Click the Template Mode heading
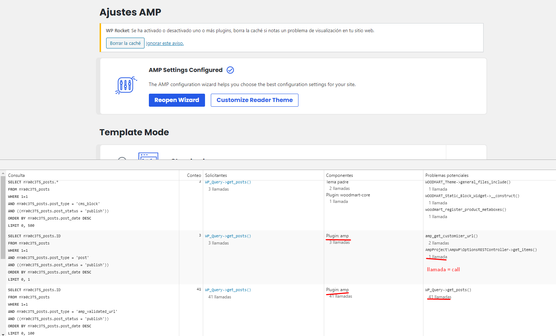This screenshot has height=336, width=556. [x=134, y=132]
